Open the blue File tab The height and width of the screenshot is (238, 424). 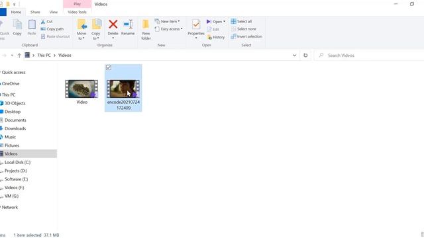(3, 12)
